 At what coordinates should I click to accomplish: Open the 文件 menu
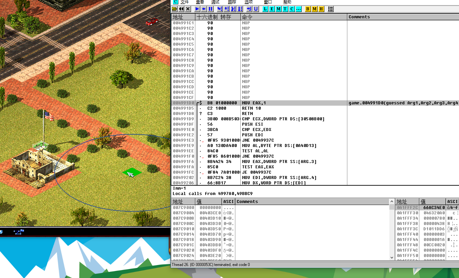coord(185,2)
